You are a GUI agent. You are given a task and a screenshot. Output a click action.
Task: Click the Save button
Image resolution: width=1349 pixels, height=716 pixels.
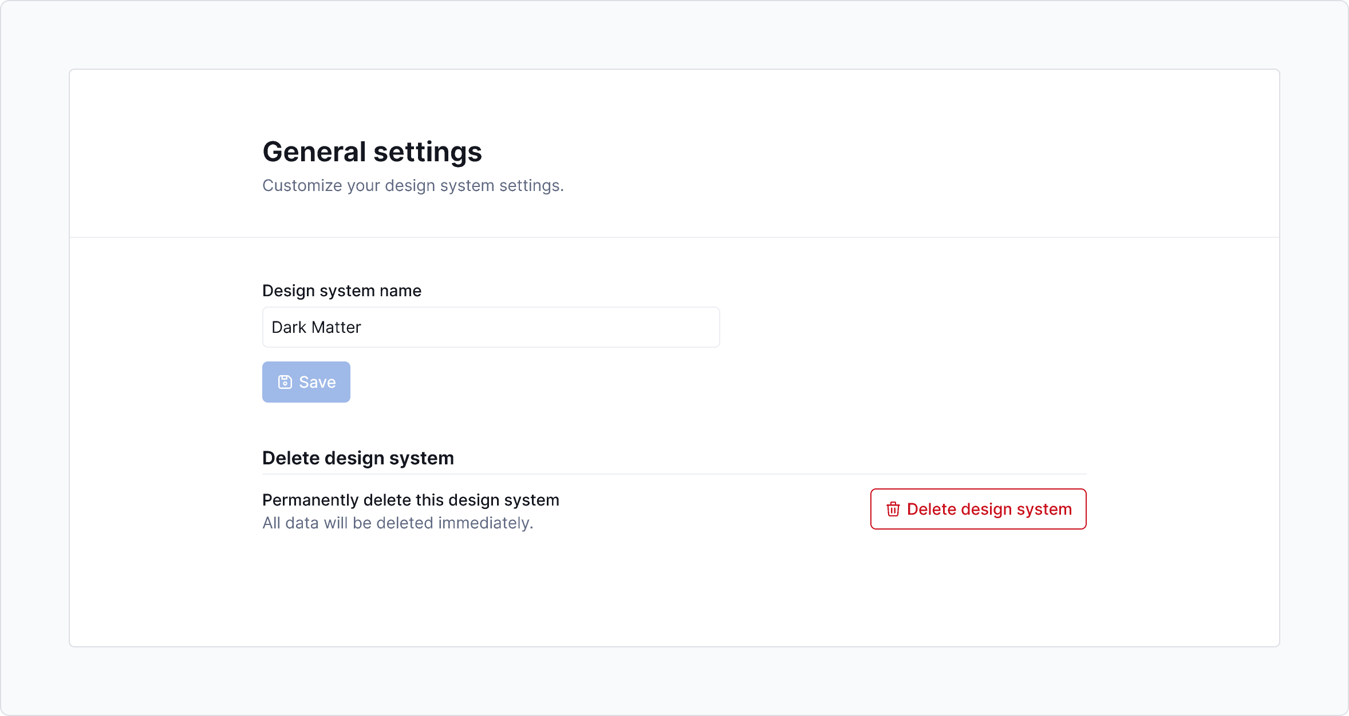click(306, 381)
